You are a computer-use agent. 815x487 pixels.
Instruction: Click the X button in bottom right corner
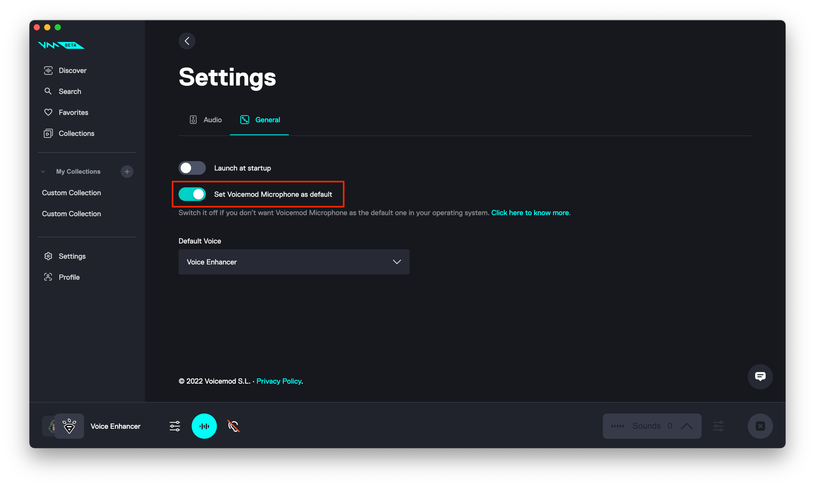coord(760,426)
